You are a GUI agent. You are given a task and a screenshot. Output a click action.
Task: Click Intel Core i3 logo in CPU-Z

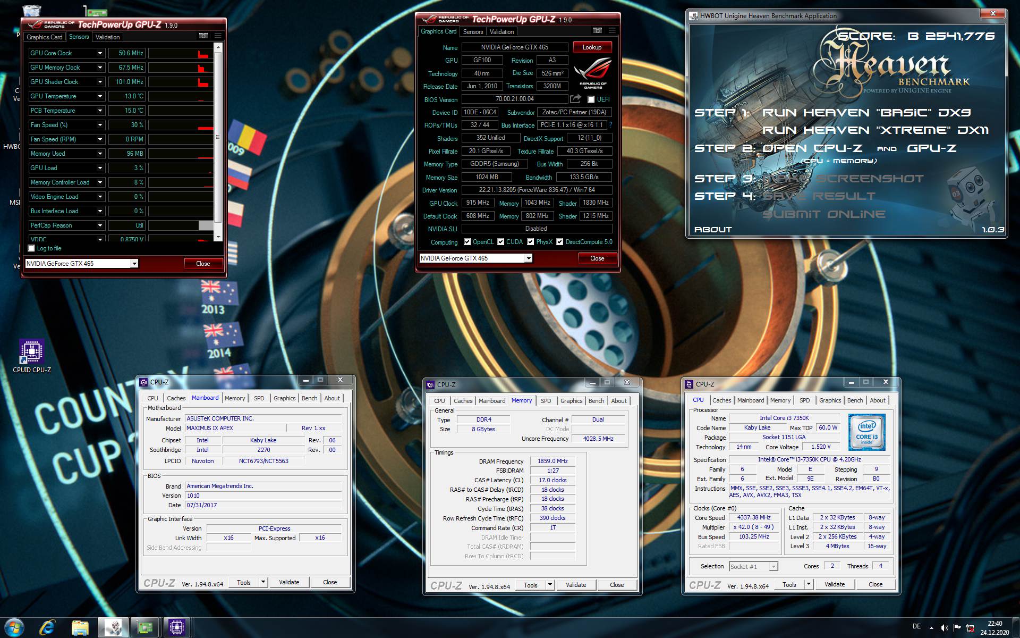click(x=866, y=432)
